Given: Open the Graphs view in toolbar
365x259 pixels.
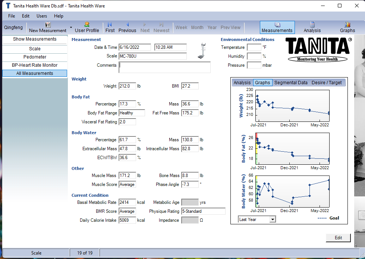Looking at the screenshot, I should tap(347, 28).
